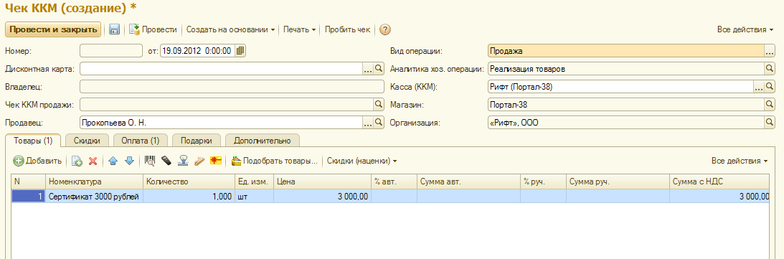Click % руч. column header
This screenshot has width=784, height=259.
[x=543, y=182]
